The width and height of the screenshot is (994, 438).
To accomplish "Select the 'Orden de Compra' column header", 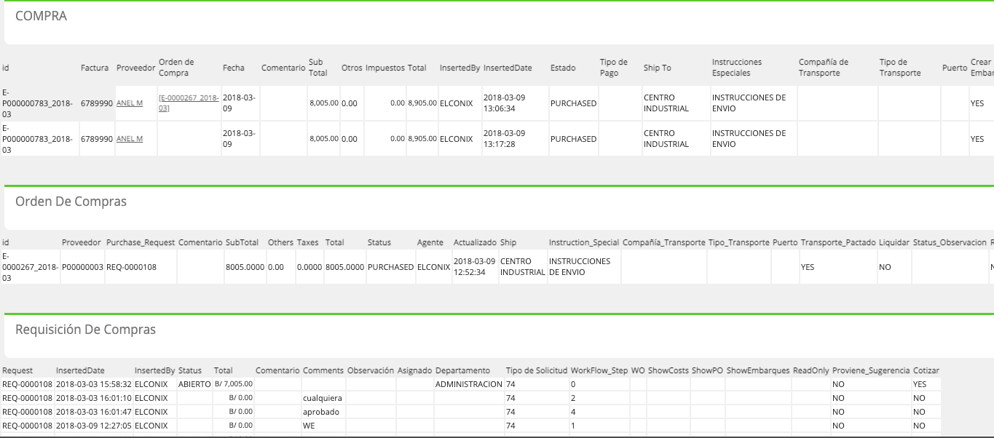I will point(177,68).
